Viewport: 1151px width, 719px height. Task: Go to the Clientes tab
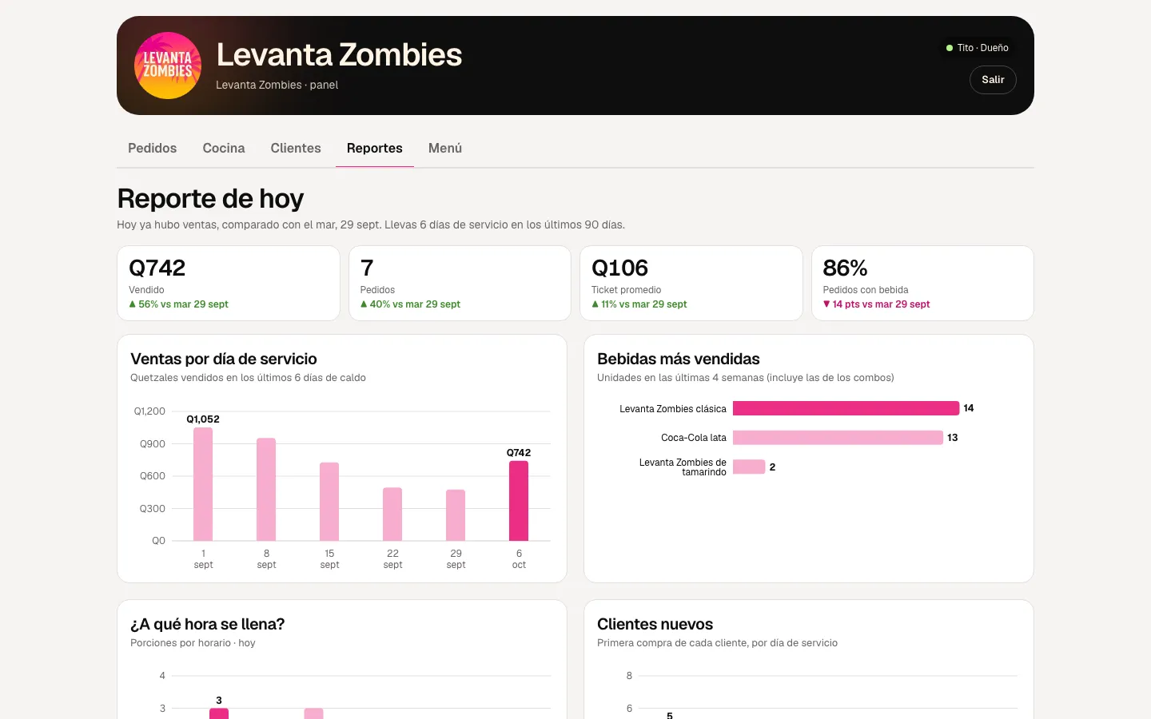click(296, 148)
